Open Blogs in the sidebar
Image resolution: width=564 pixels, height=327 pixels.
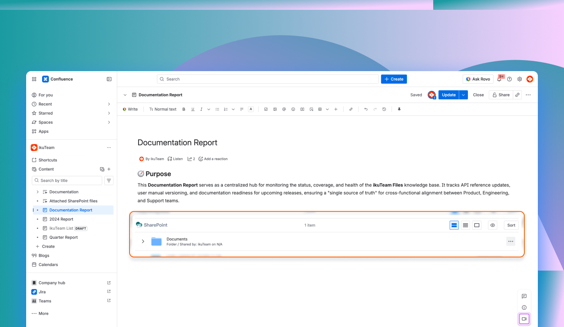click(44, 255)
